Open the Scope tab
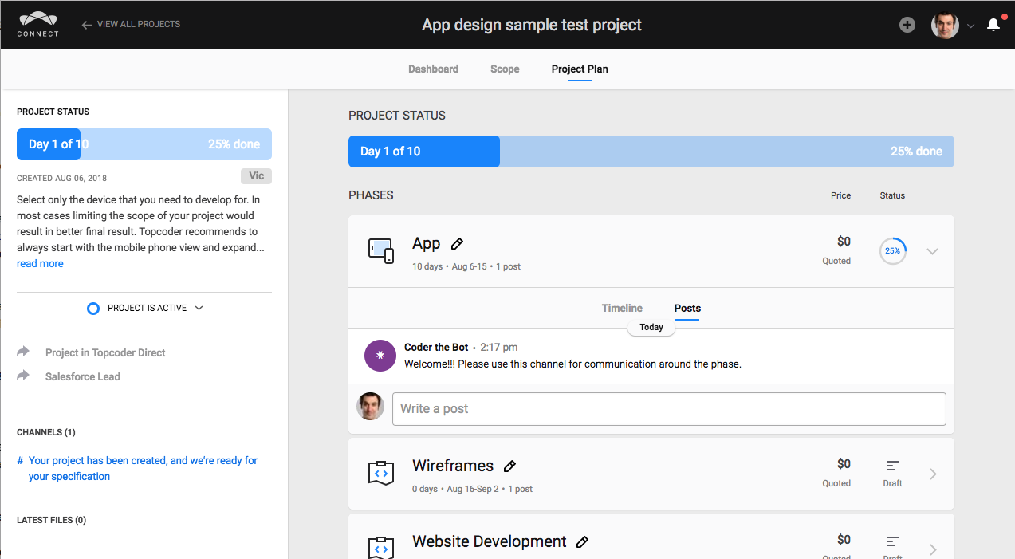This screenshot has height=559, width=1015. 505,69
